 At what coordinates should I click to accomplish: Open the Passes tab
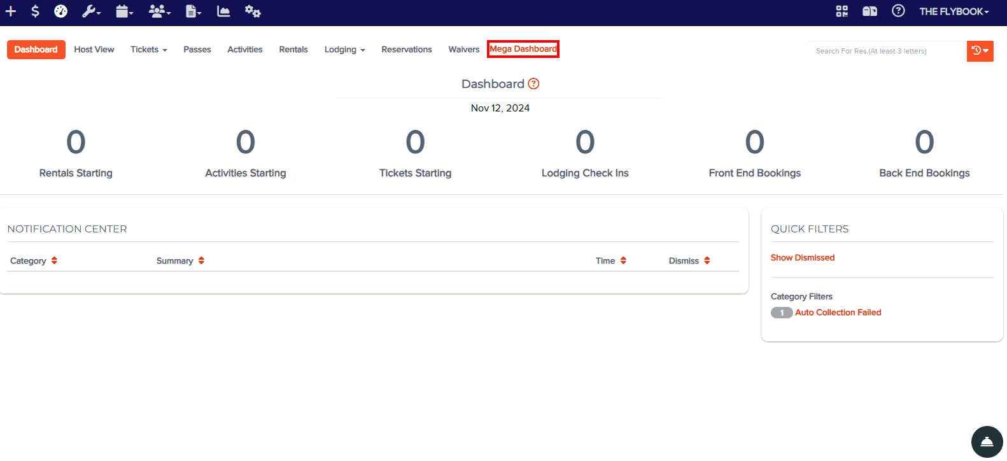pos(197,50)
